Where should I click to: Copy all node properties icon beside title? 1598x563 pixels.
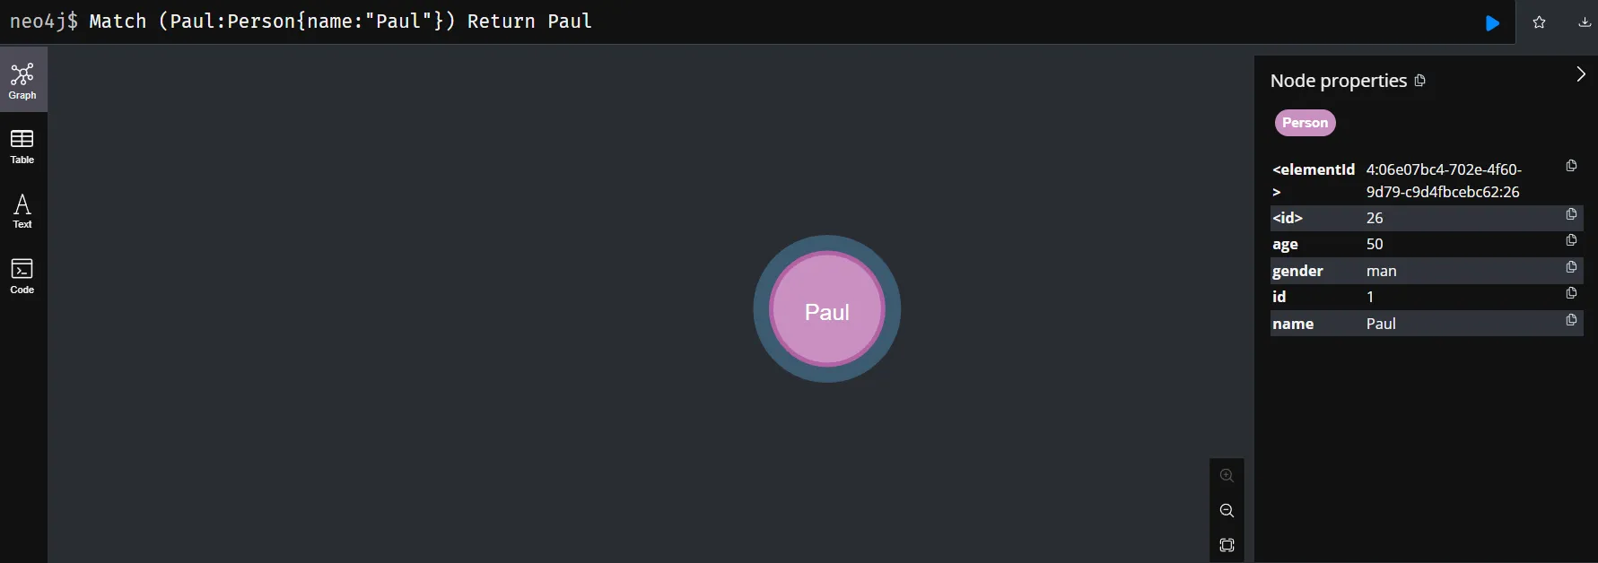(1419, 81)
